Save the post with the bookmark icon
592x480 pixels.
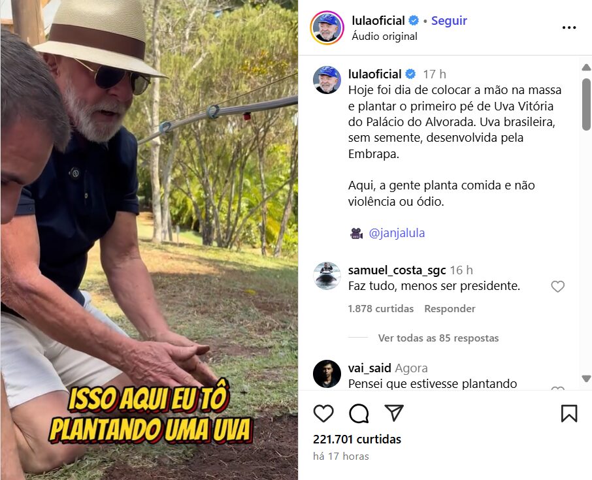569,413
